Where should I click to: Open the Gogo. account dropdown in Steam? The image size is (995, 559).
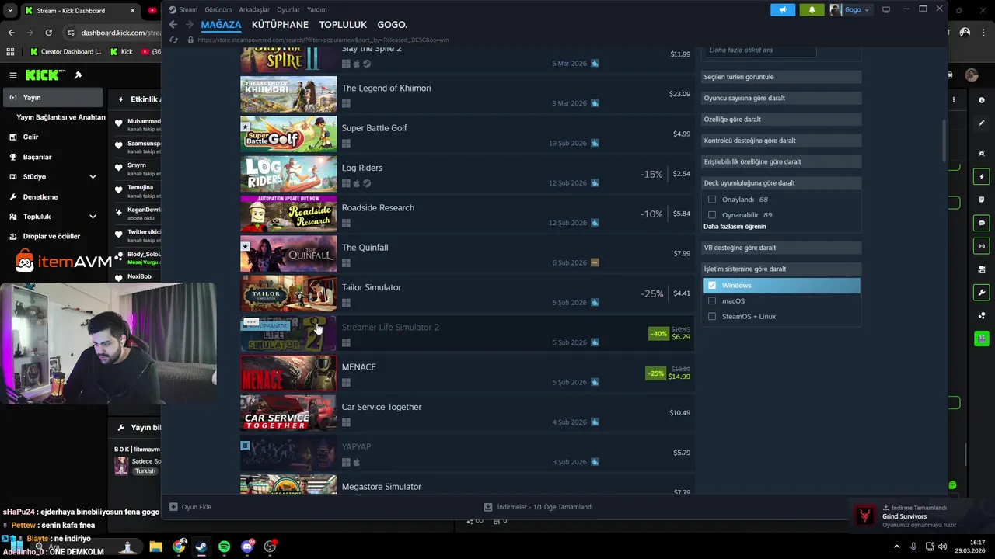pyautogui.click(x=850, y=9)
